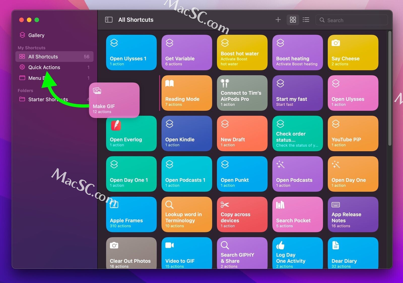The width and height of the screenshot is (403, 283).
Task: Click the Folders section header
Action: click(x=25, y=90)
